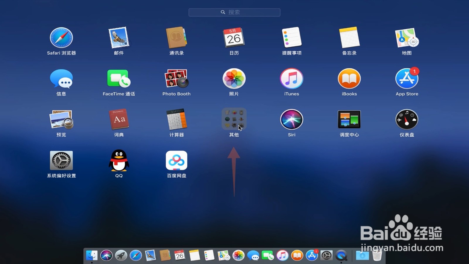The height and width of the screenshot is (264, 469).
Task: Open Reminders list icon in the Dock
Action: coord(209,255)
